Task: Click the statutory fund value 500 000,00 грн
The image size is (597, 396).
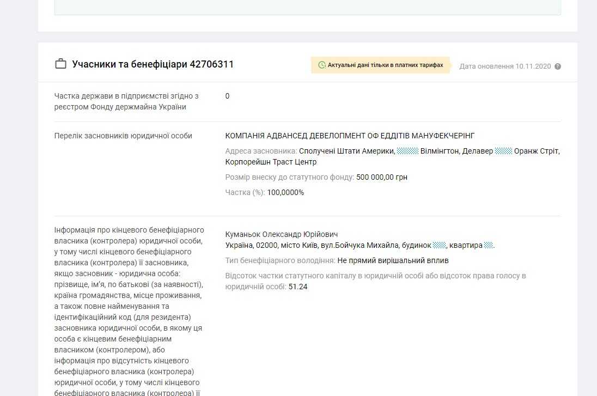Action: pyautogui.click(x=381, y=177)
